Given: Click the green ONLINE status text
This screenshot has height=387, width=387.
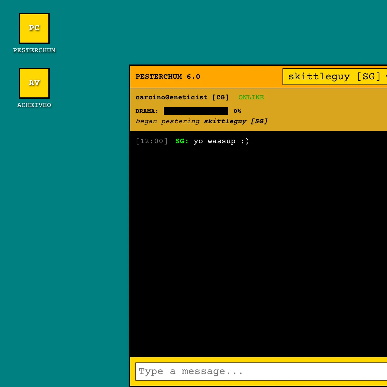Looking at the screenshot, I should click(x=251, y=97).
